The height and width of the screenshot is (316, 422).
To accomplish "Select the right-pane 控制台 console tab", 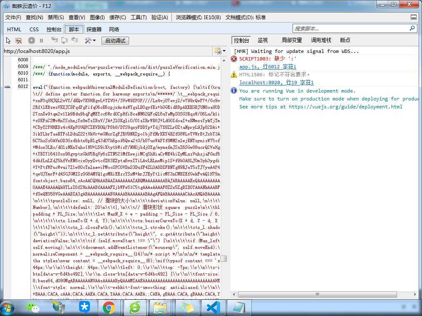I will click(241, 40).
